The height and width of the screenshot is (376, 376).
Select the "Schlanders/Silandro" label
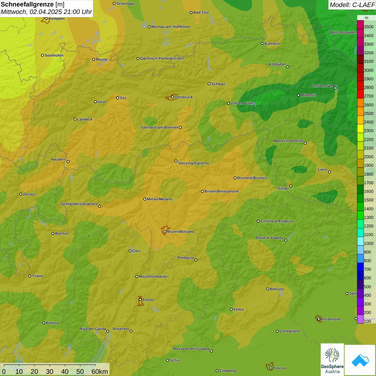click(x=79, y=204)
